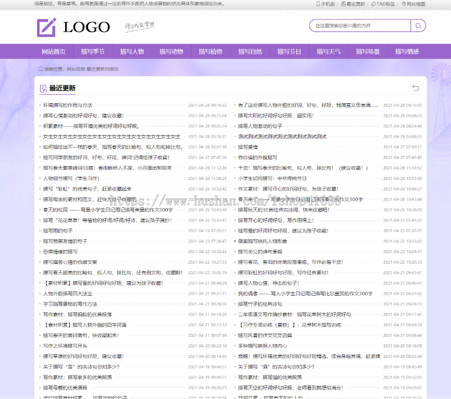This screenshot has height=399, width=451.
Task: Open article 有价值的外貌描写
Action: (x=258, y=157)
